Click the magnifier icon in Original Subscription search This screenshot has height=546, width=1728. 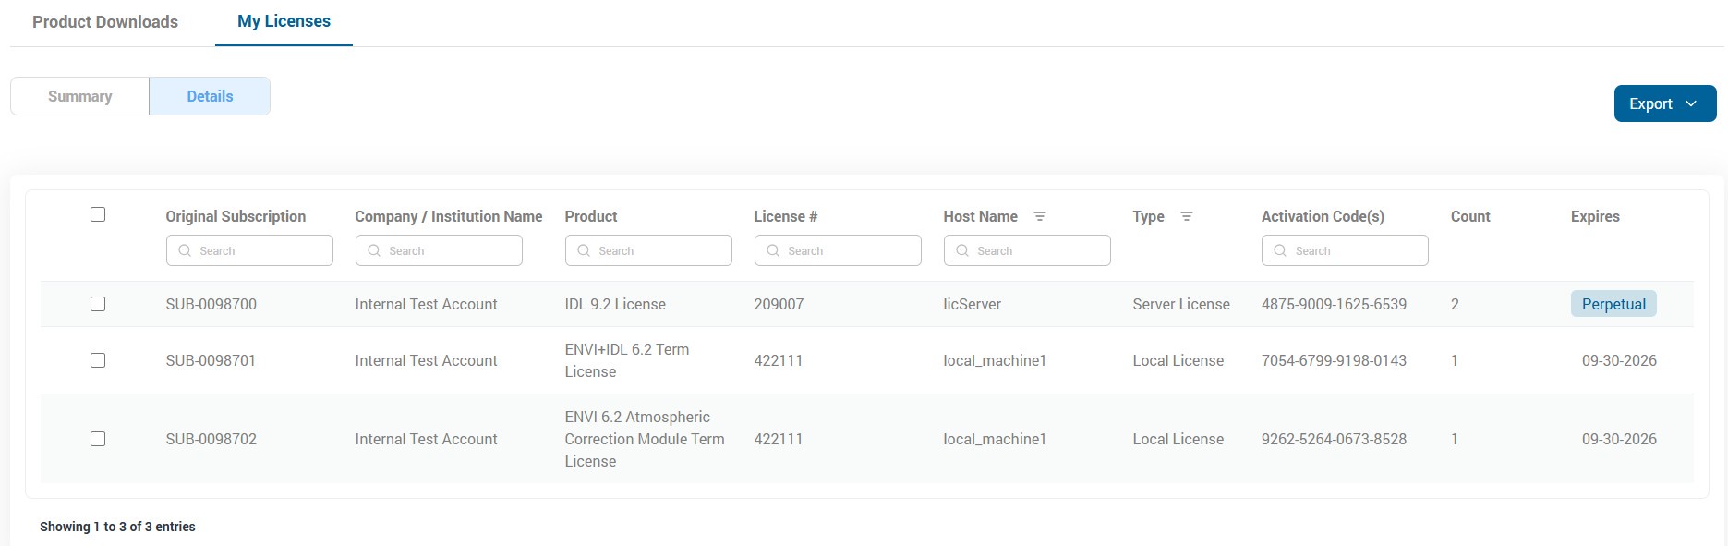[185, 250]
